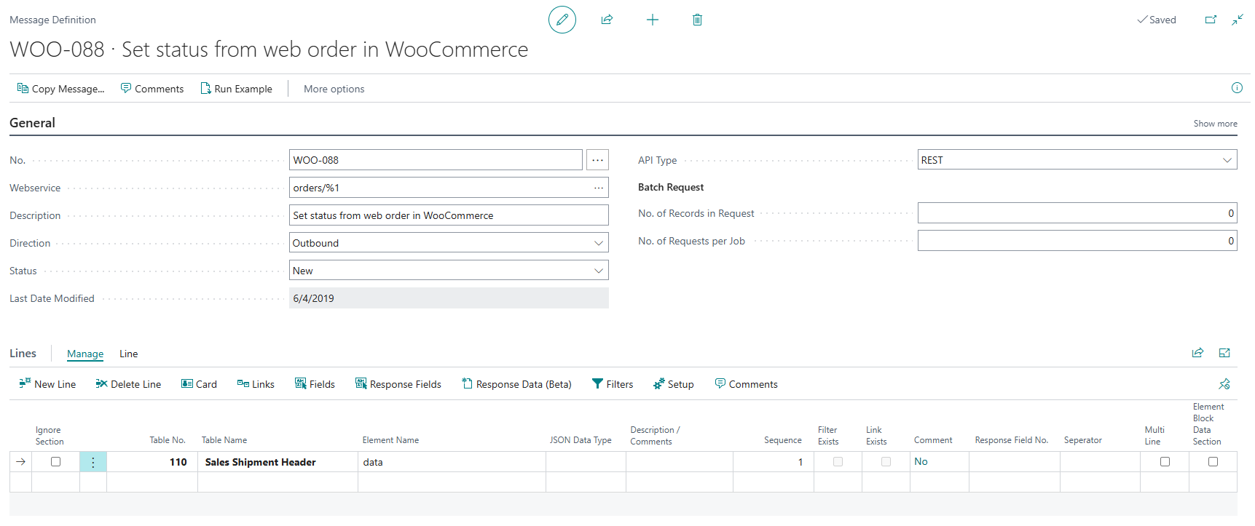Switch to the Manage tab in Lines
Image resolution: width=1255 pixels, height=526 pixels.
click(x=85, y=354)
